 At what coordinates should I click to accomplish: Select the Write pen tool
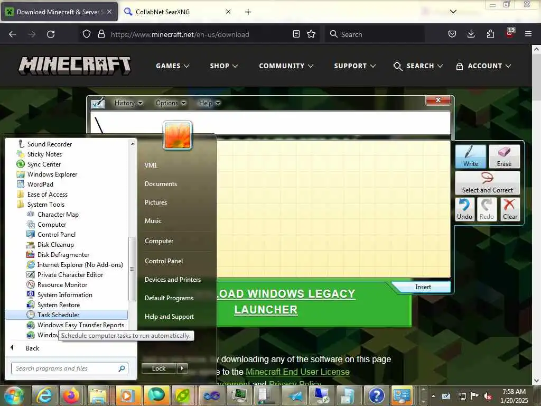[470, 156]
